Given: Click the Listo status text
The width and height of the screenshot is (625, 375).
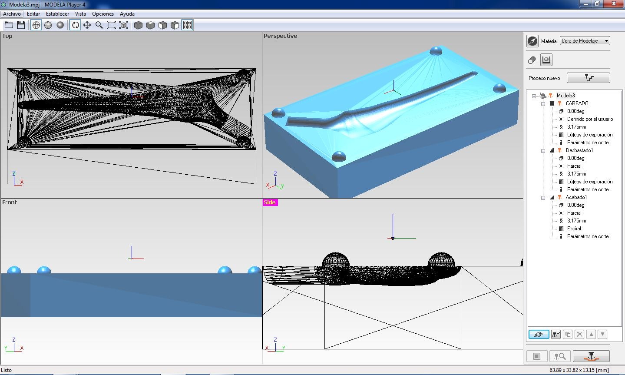Looking at the screenshot, I should tap(7, 370).
